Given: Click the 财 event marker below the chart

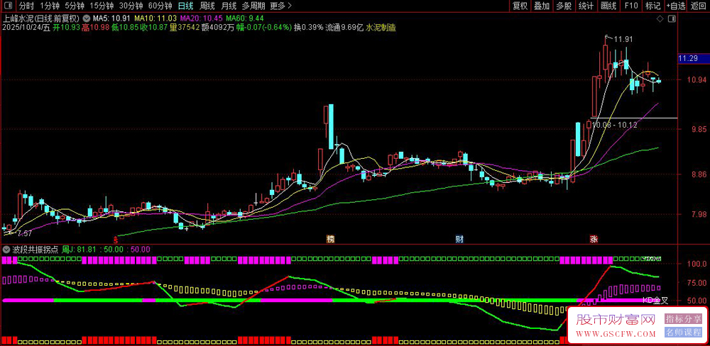Looking at the screenshot, I should point(459,239).
